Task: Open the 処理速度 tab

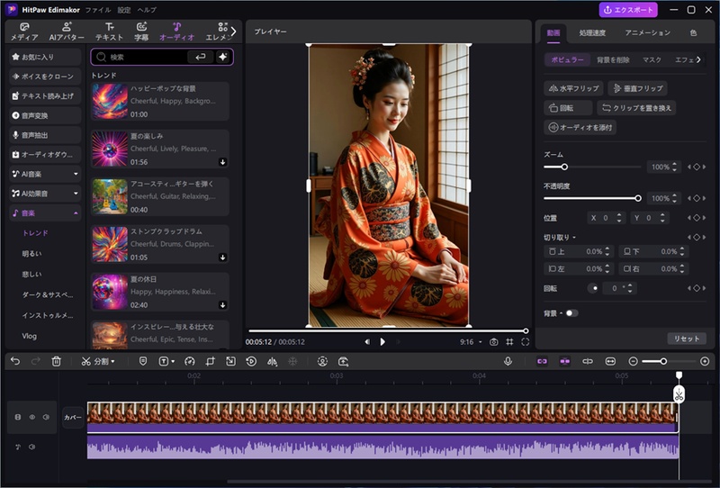Action: click(x=592, y=32)
